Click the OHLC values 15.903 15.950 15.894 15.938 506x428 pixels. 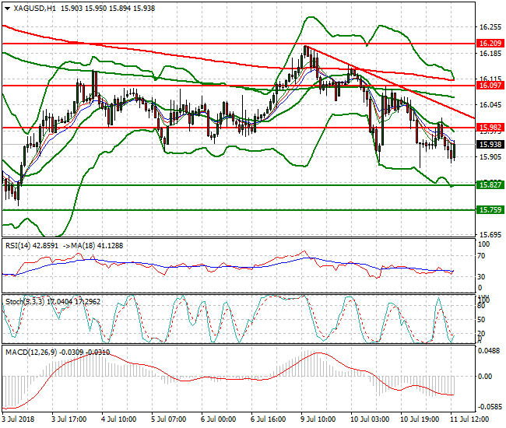point(107,9)
